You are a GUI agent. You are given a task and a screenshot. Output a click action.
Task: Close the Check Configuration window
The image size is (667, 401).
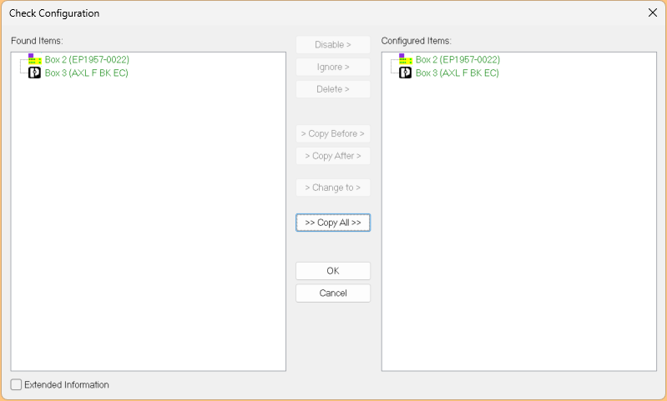653,13
